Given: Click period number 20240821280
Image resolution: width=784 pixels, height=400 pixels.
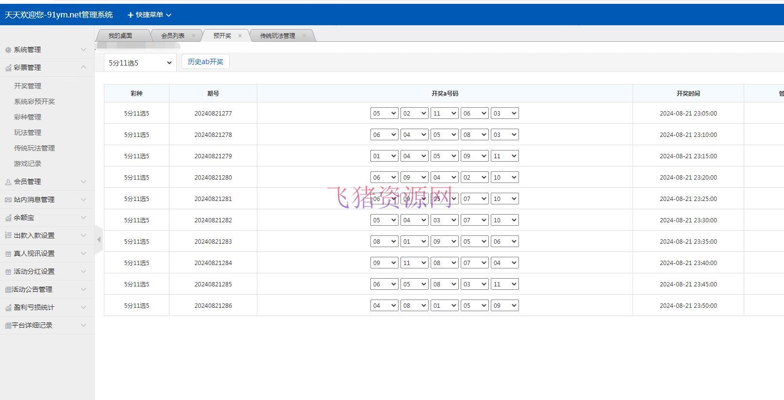Looking at the screenshot, I should coord(213,177).
